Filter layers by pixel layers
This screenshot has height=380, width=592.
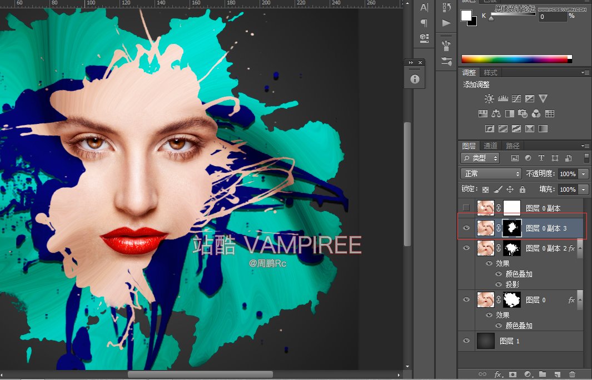pyautogui.click(x=515, y=158)
